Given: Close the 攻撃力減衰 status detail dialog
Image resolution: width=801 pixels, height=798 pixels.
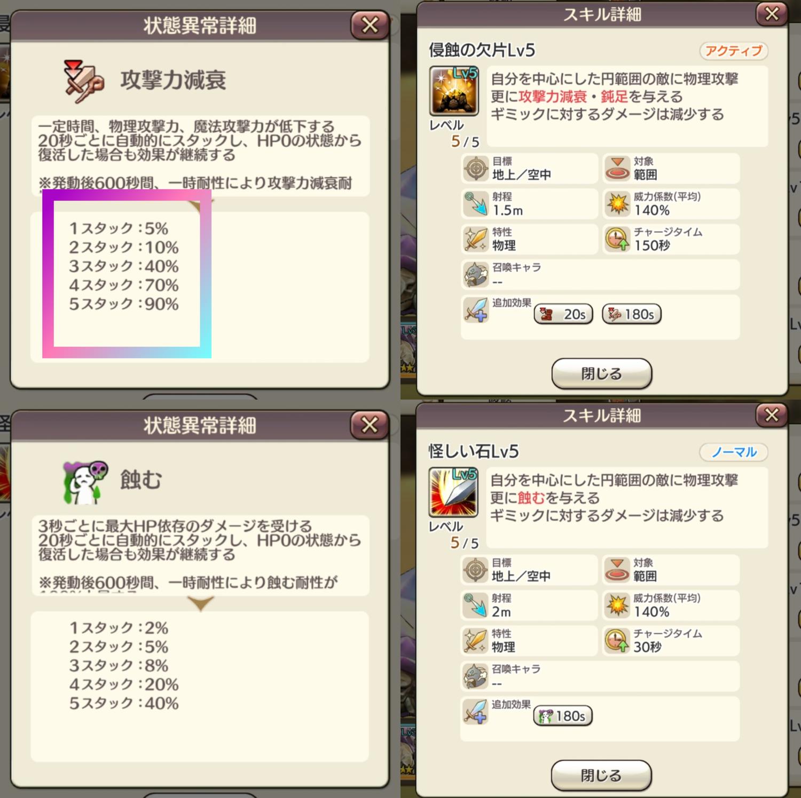Looking at the screenshot, I should (370, 25).
